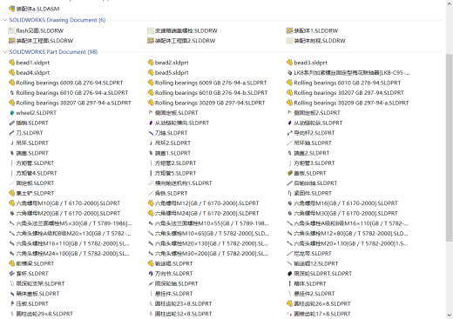Viewport: 453px width, 319px height.
Task: Click the icon of Rolling bearings 30209 GB 297-94-a.SLDPRT
Action: click(x=289, y=103)
